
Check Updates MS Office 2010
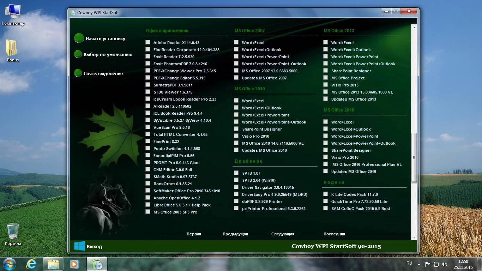236,150
